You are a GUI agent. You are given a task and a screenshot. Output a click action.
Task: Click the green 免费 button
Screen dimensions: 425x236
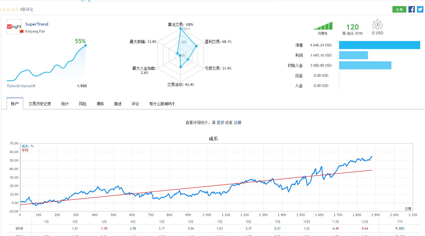(399, 9)
